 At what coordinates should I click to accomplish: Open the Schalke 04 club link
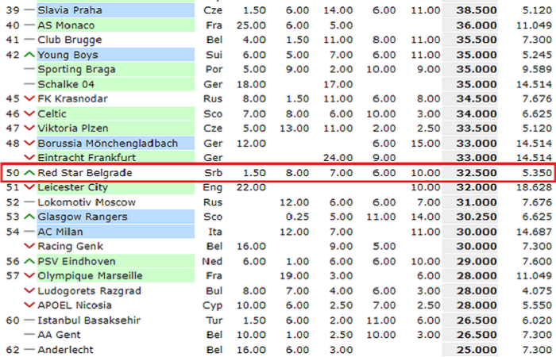(x=66, y=84)
